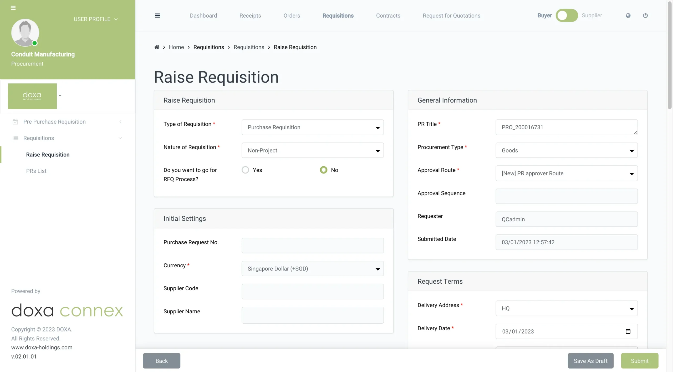Click the power logout icon

pos(645,16)
